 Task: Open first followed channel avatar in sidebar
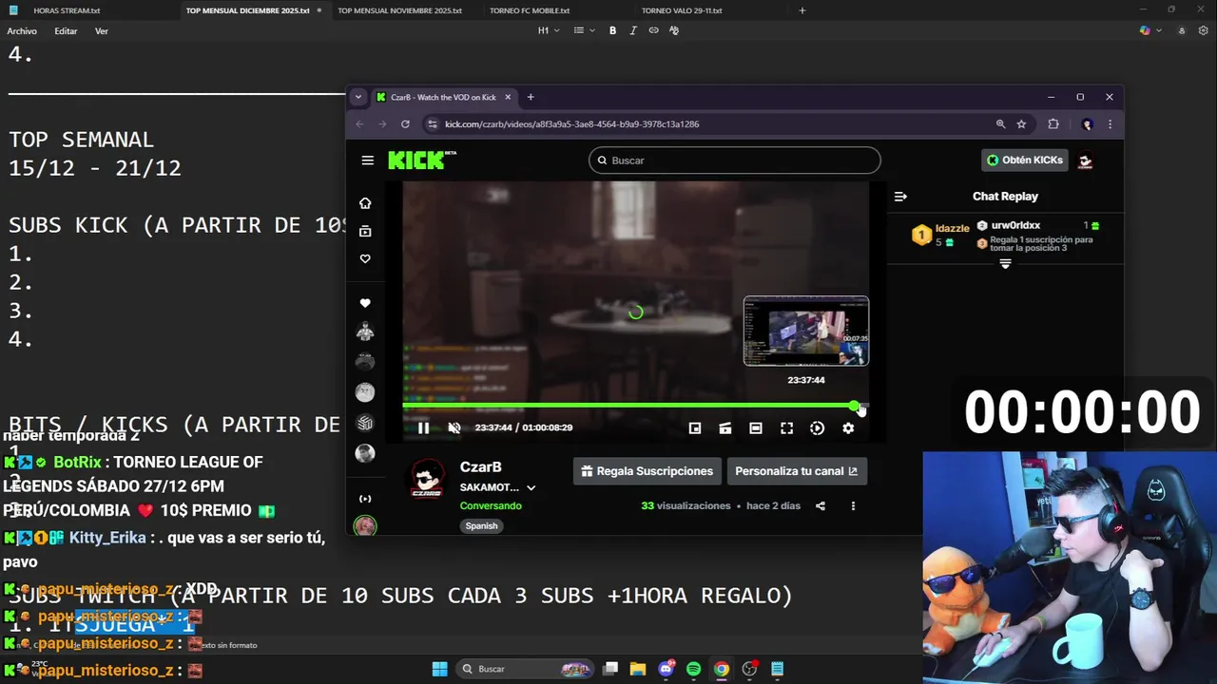pyautogui.click(x=365, y=332)
